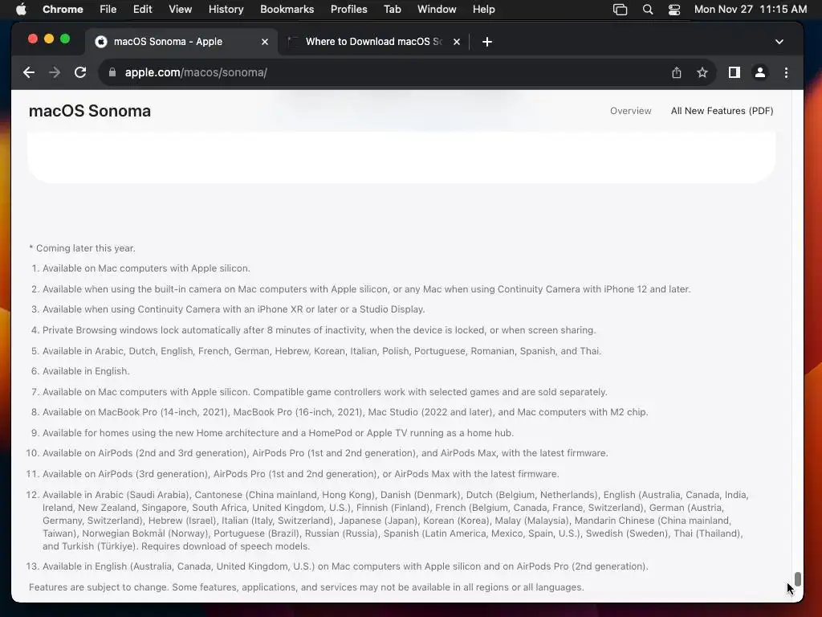The image size is (822, 617).
Task: Open the Help menu
Action: click(x=483, y=9)
